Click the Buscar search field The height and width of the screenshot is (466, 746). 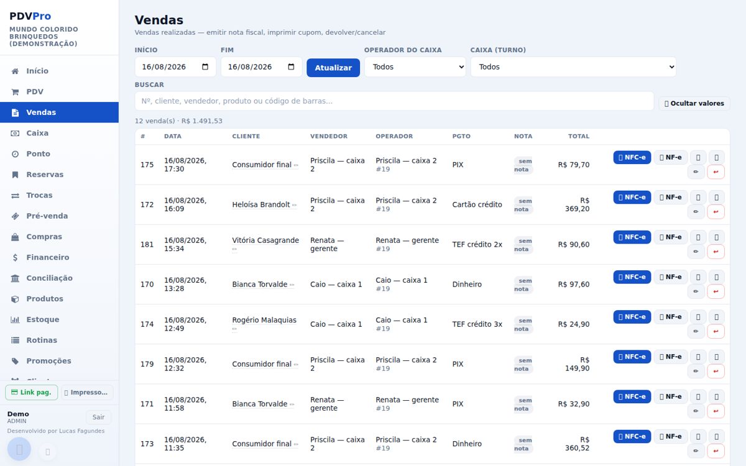[394, 101]
